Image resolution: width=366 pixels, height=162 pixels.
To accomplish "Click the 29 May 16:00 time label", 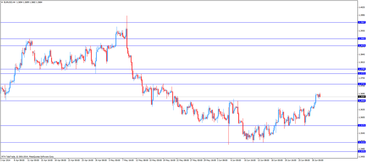I will [209, 160].
